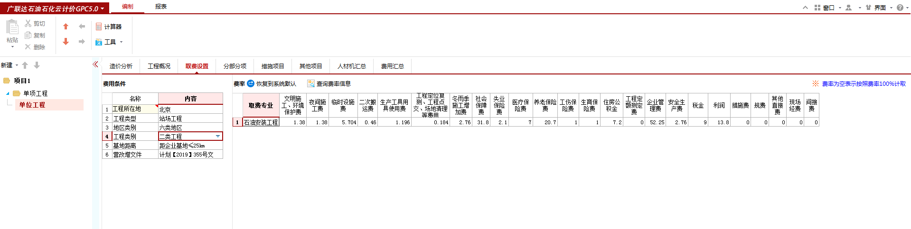
Task: Collapse the project tree panel with the double chevron
Action: click(95, 64)
